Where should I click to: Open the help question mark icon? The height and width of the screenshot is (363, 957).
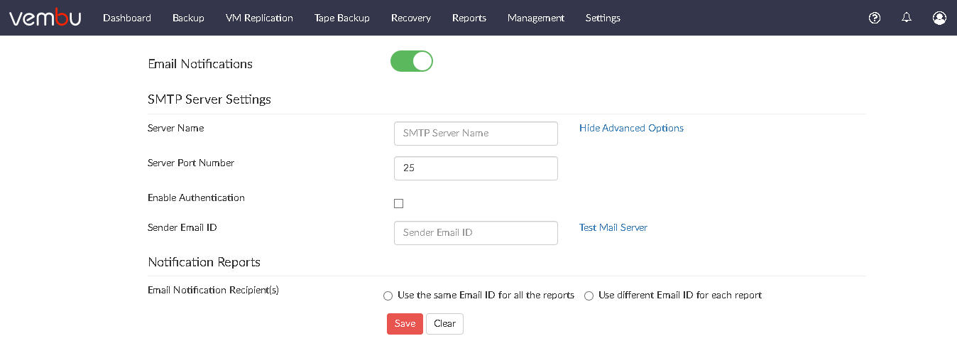875,18
